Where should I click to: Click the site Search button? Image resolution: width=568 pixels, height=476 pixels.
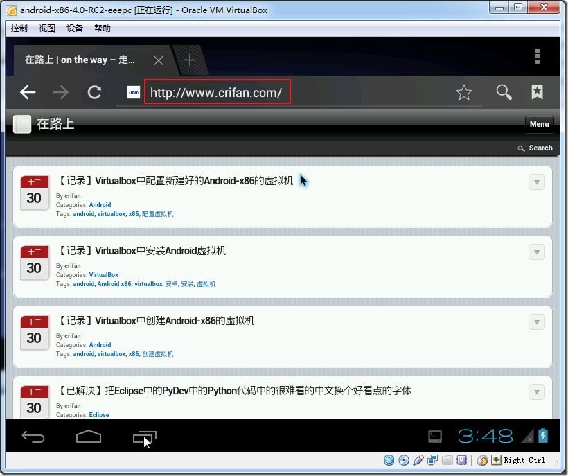(535, 148)
